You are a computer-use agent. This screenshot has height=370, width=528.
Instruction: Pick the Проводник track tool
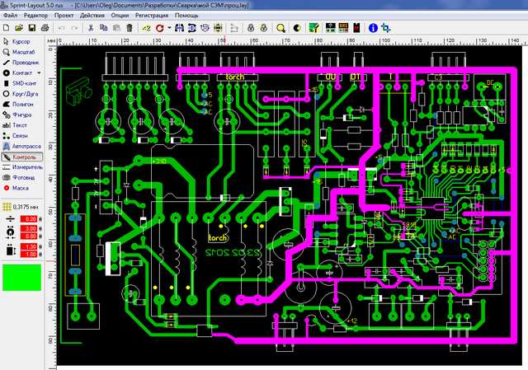point(25,63)
